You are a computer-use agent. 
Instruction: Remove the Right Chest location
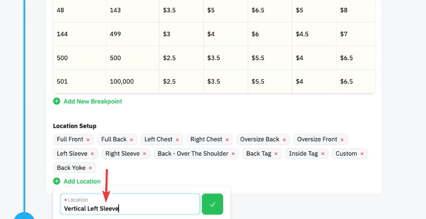[227, 140]
